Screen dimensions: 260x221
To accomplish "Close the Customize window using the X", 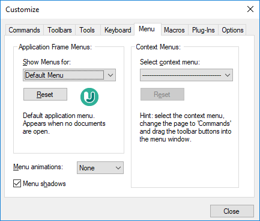I will 250,9.
